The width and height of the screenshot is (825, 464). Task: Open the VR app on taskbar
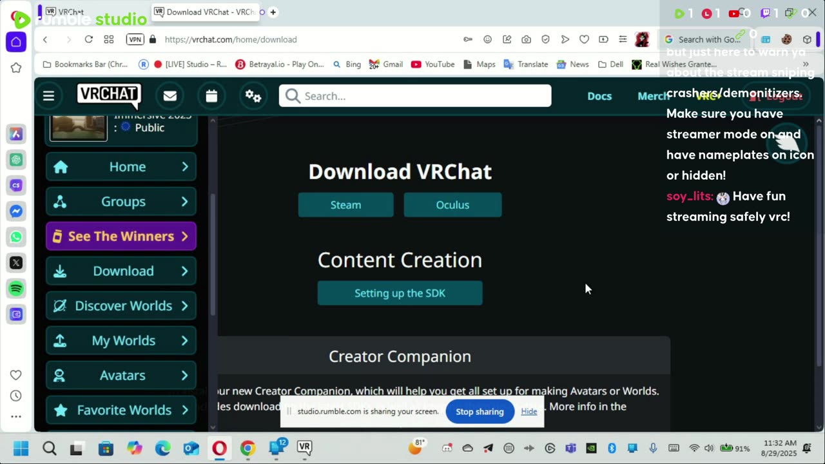pyautogui.click(x=304, y=447)
